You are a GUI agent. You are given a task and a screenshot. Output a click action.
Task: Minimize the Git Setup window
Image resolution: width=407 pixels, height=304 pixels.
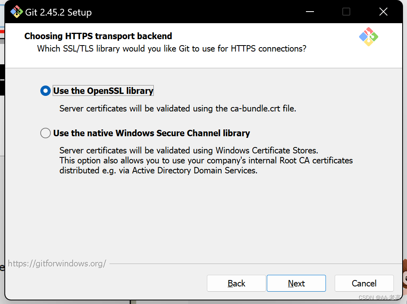click(310, 12)
